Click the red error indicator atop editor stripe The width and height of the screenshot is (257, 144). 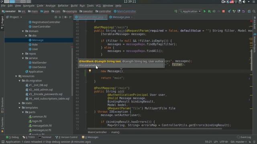[251, 21]
